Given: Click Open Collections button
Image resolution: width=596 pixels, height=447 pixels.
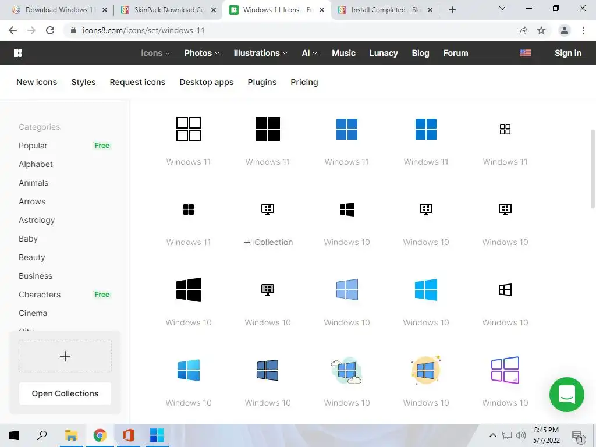Looking at the screenshot, I should (65, 393).
